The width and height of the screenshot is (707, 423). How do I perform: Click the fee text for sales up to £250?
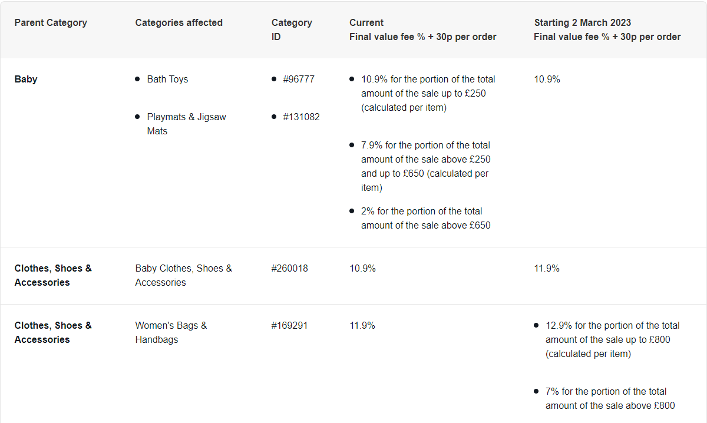[x=428, y=93]
